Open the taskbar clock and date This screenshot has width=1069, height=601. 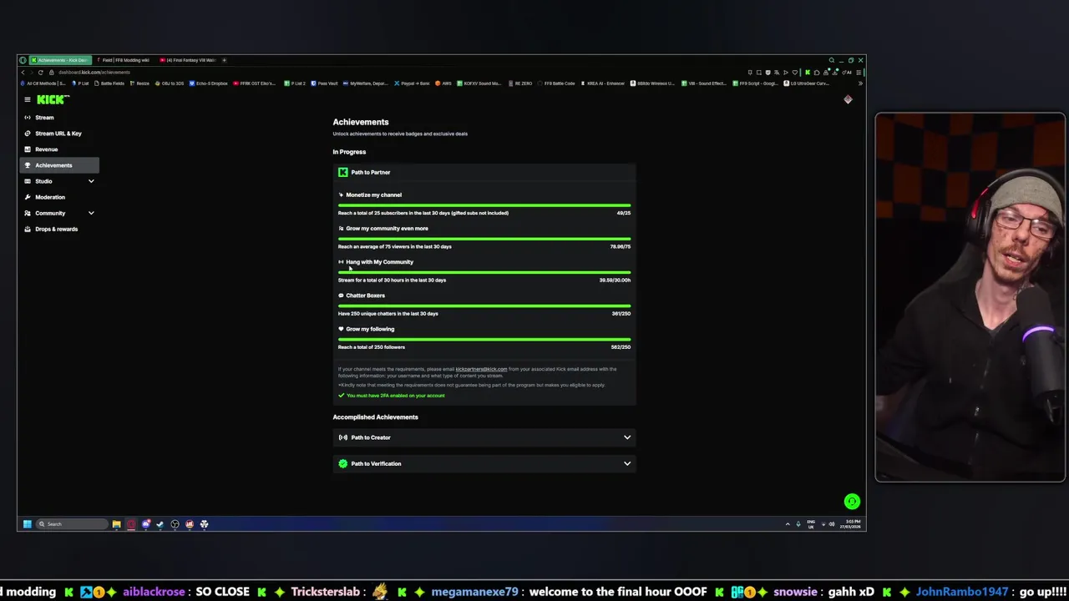(849, 524)
